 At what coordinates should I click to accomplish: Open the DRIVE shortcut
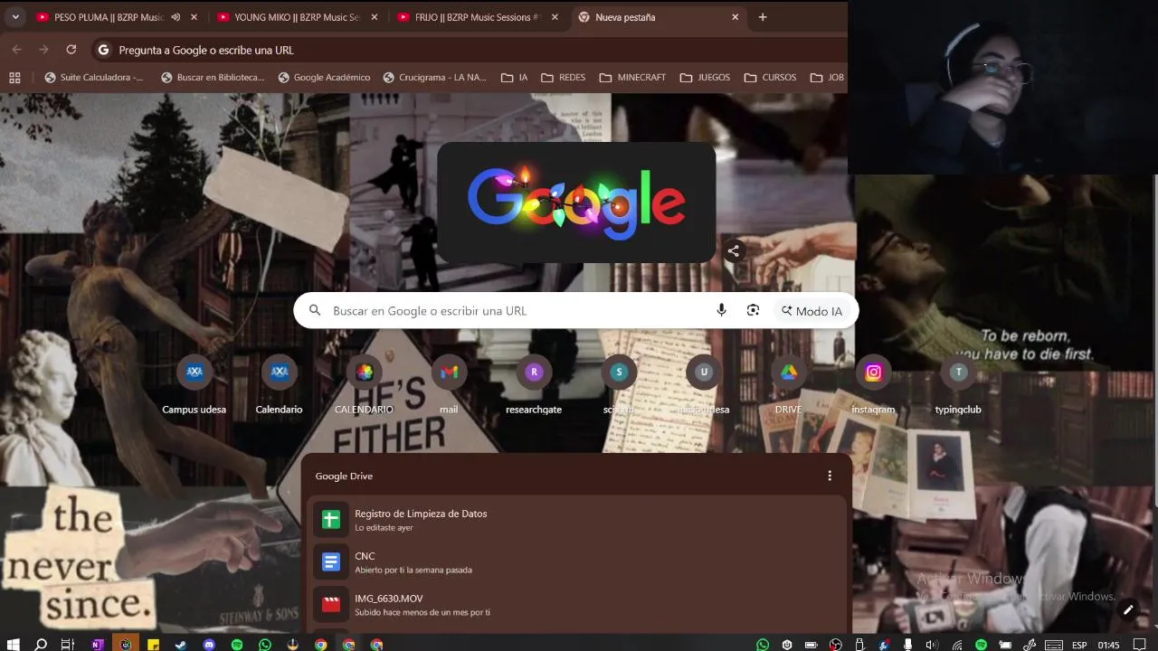pos(789,384)
